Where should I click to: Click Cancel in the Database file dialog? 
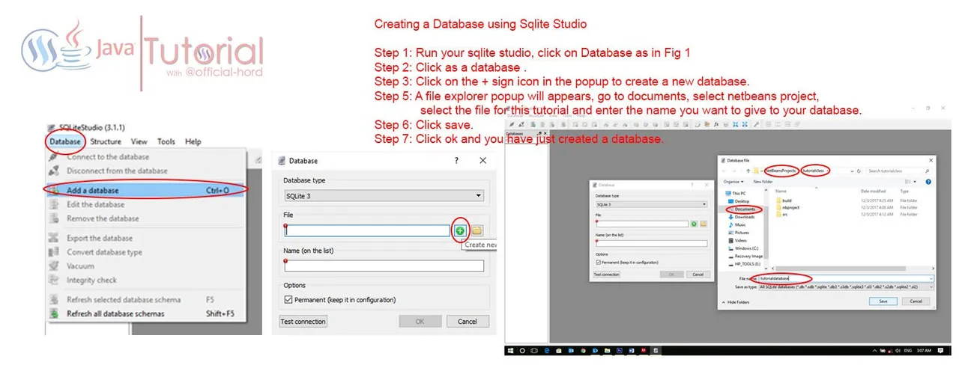(x=916, y=301)
